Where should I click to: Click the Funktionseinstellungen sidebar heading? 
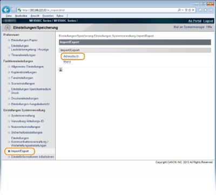coord(18,61)
